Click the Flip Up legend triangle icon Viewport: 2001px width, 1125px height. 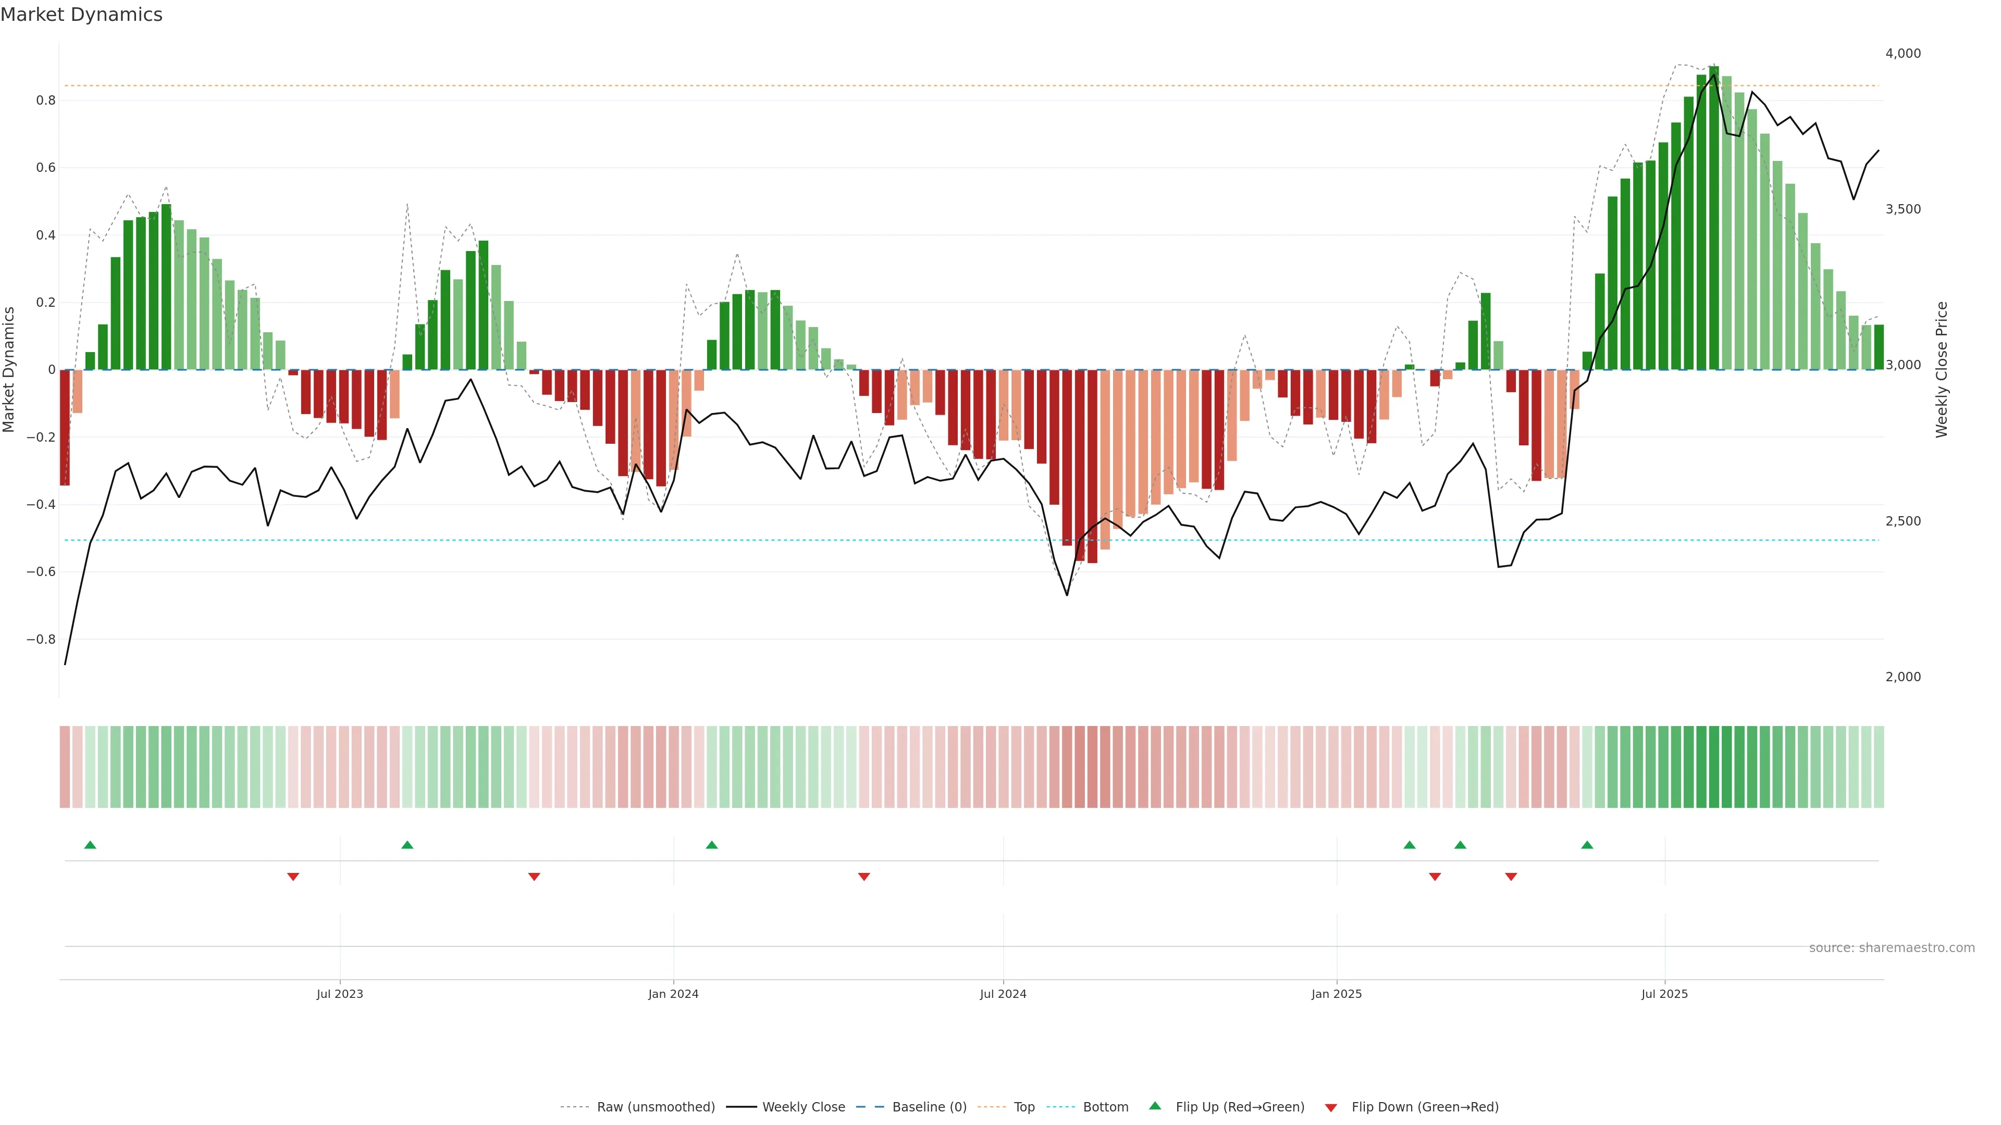click(1155, 1106)
